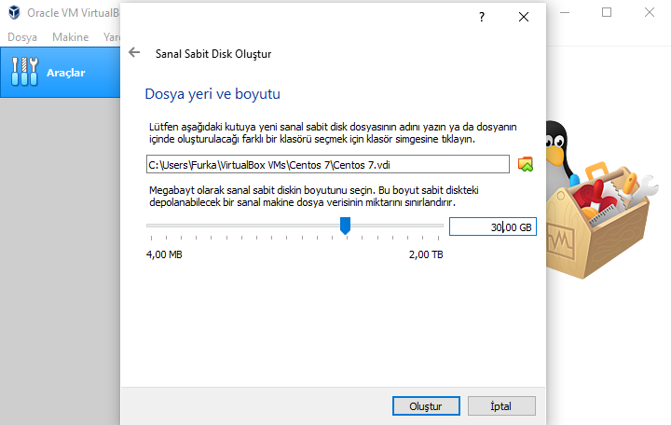This screenshot has width=671, height=425.
Task: Click the toolbox penguin welcome image
Action: (x=601, y=199)
